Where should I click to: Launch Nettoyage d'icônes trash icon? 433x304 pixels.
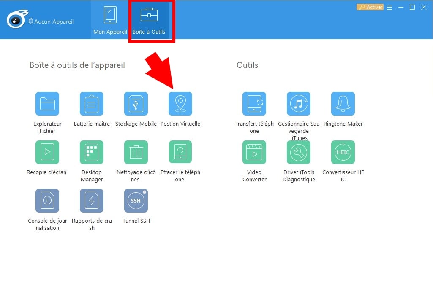(x=136, y=152)
